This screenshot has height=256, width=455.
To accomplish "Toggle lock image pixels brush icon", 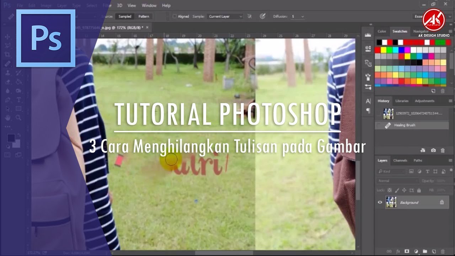I will click(397, 190).
